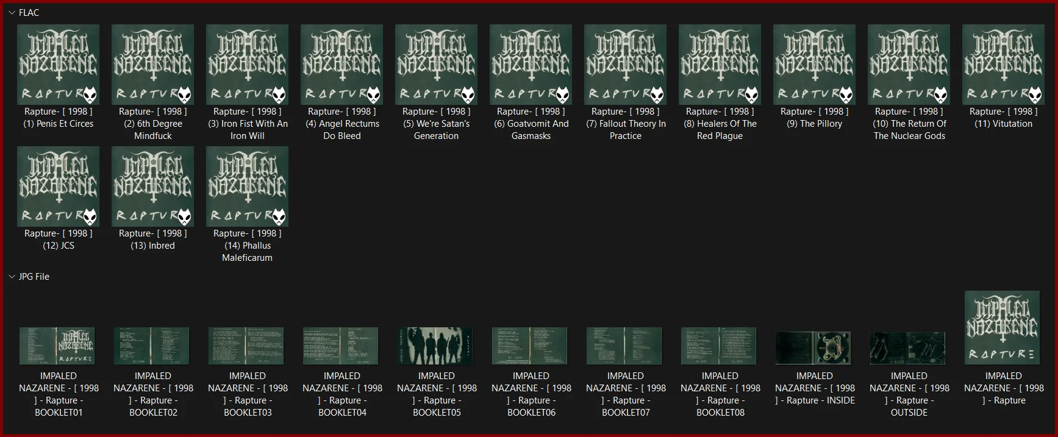Image resolution: width=1058 pixels, height=437 pixels.
Task: Select the JPG File group header label
Action: pos(34,277)
